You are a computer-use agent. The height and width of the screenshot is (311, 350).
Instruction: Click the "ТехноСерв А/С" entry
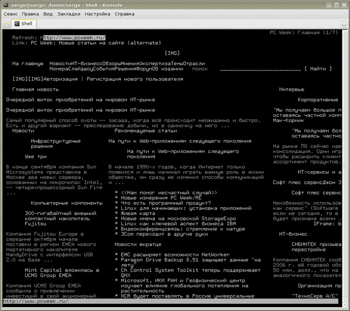(x=315, y=296)
